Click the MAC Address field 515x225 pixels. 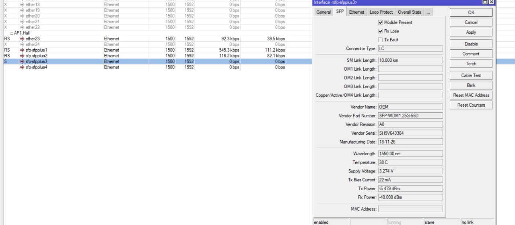[410, 209]
